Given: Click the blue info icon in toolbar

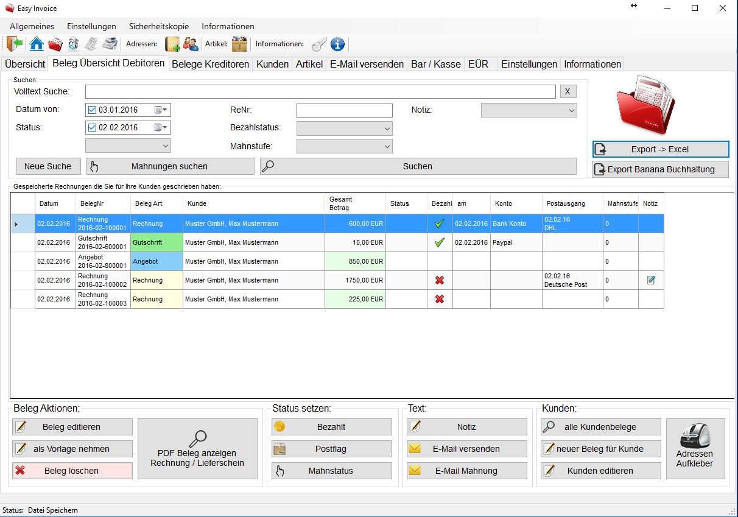Looking at the screenshot, I should (337, 44).
